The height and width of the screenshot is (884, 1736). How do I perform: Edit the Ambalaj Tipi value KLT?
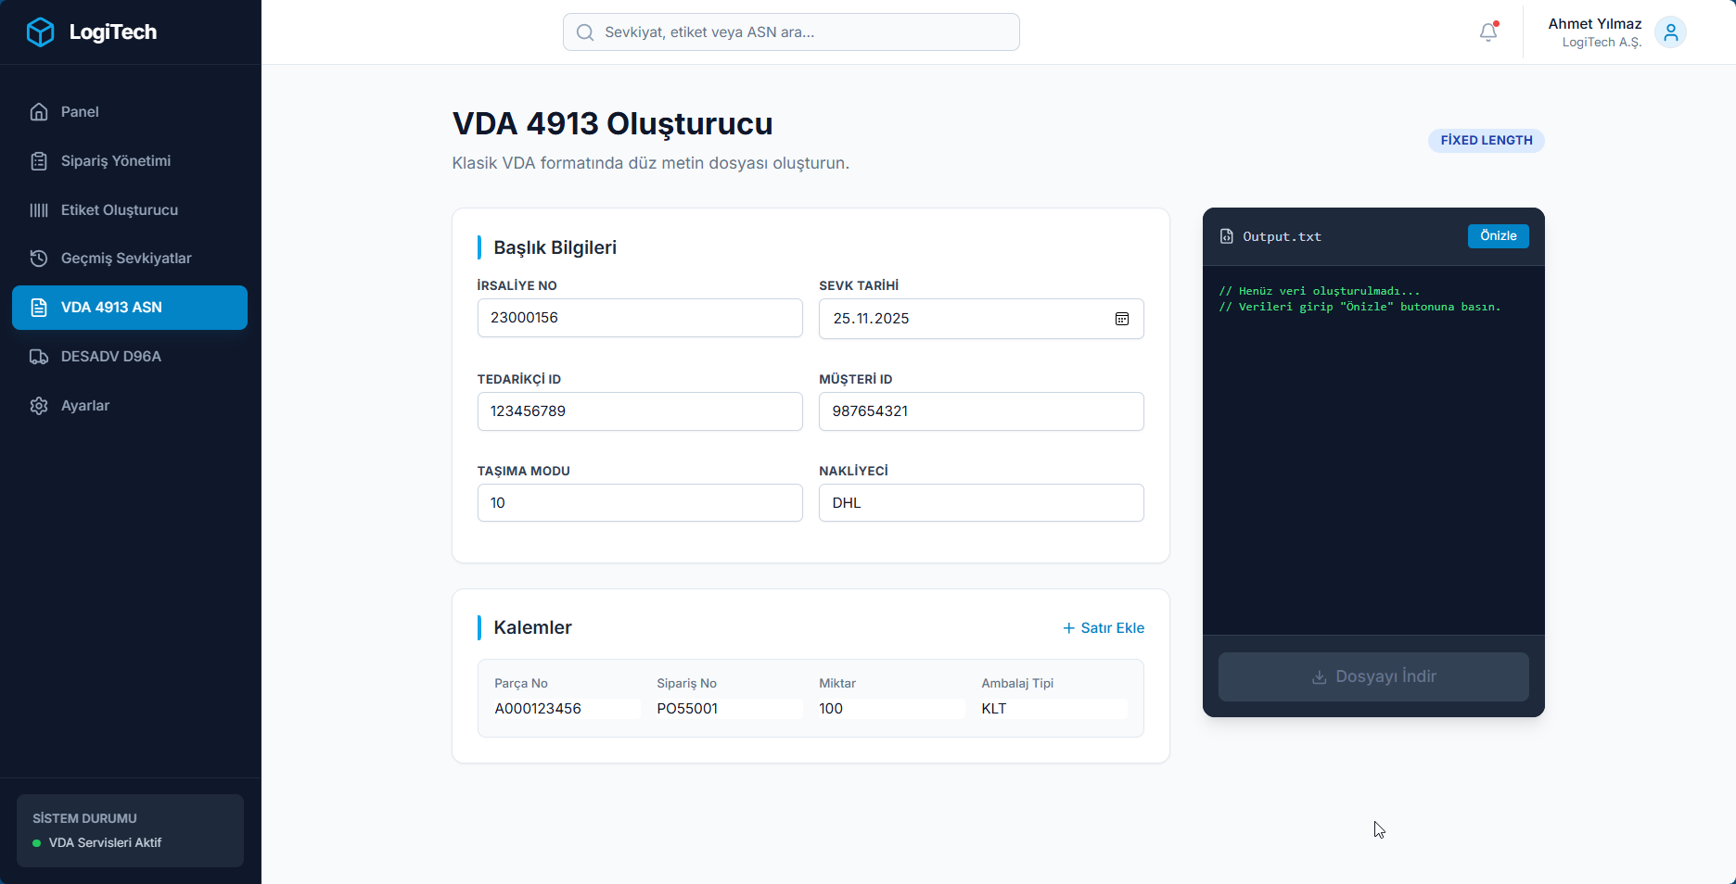(x=1053, y=709)
